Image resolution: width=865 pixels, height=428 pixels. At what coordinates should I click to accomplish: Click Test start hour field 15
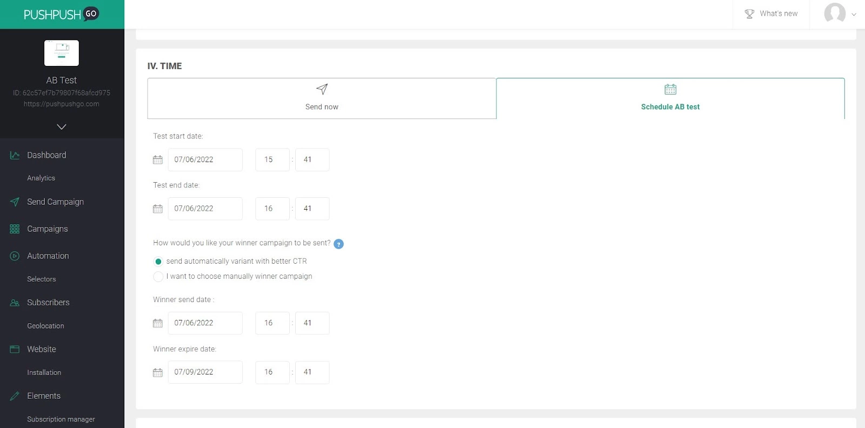(272, 160)
